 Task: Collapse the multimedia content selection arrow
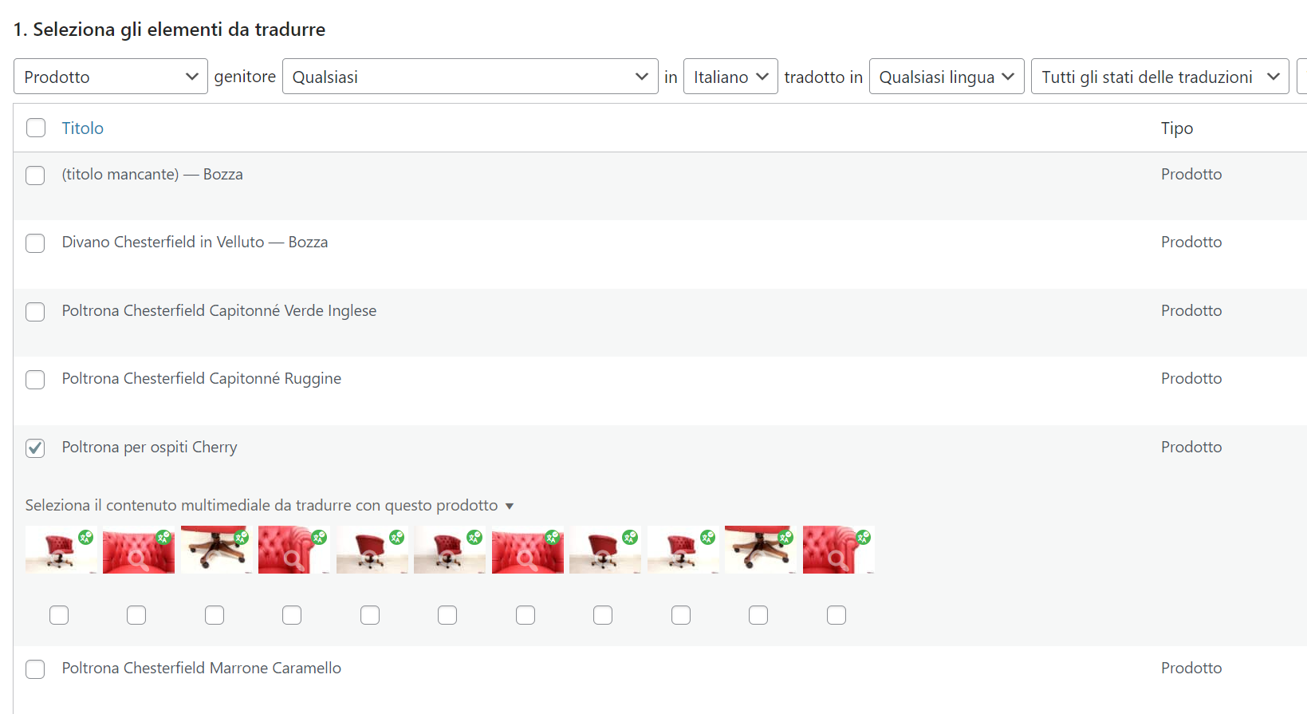(510, 507)
